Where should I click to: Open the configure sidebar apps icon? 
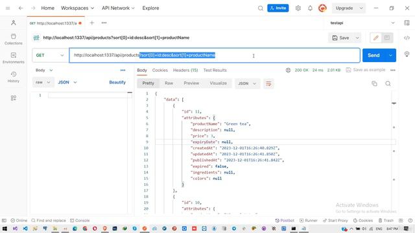(14, 98)
